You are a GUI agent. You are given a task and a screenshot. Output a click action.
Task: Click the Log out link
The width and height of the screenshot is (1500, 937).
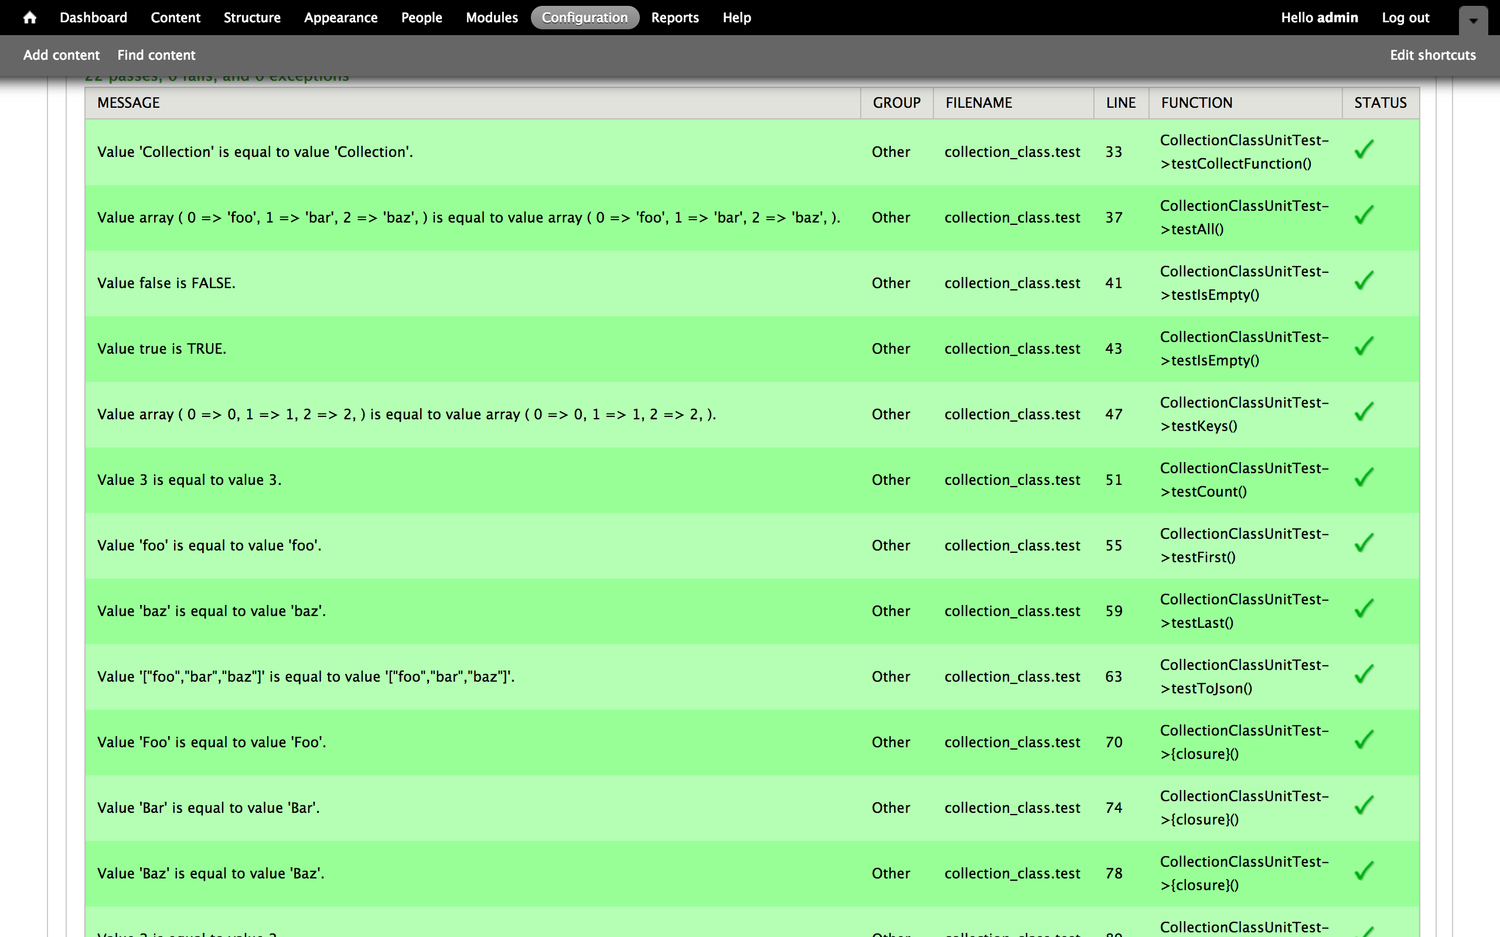[x=1405, y=18]
